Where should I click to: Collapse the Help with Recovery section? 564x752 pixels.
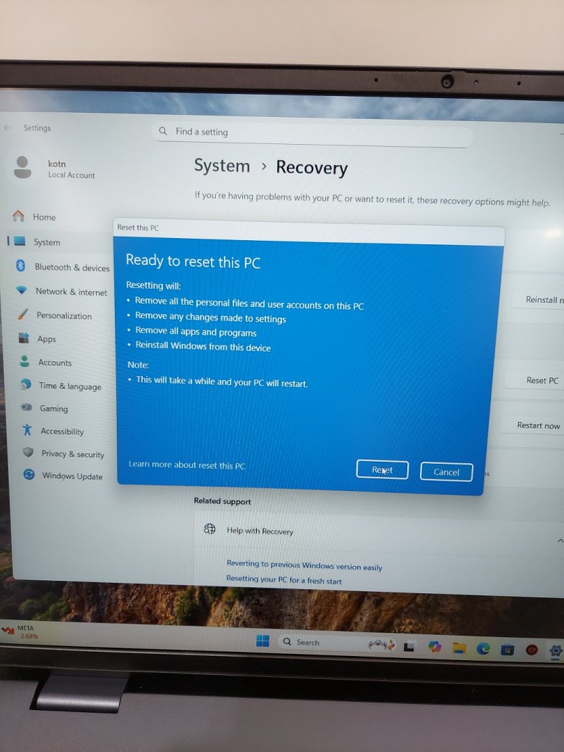click(x=559, y=540)
